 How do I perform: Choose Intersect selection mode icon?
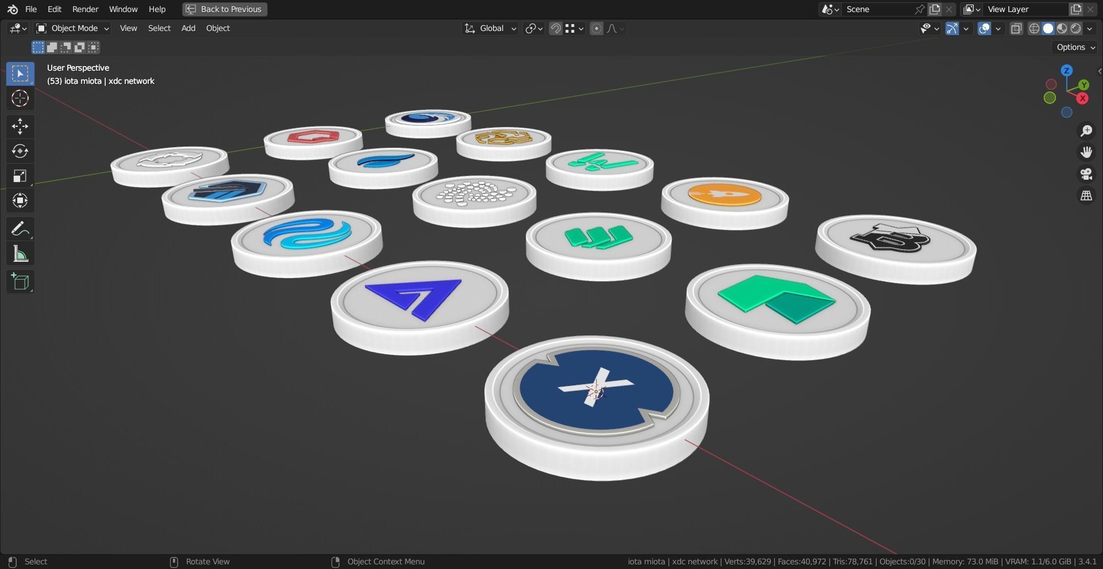94,47
